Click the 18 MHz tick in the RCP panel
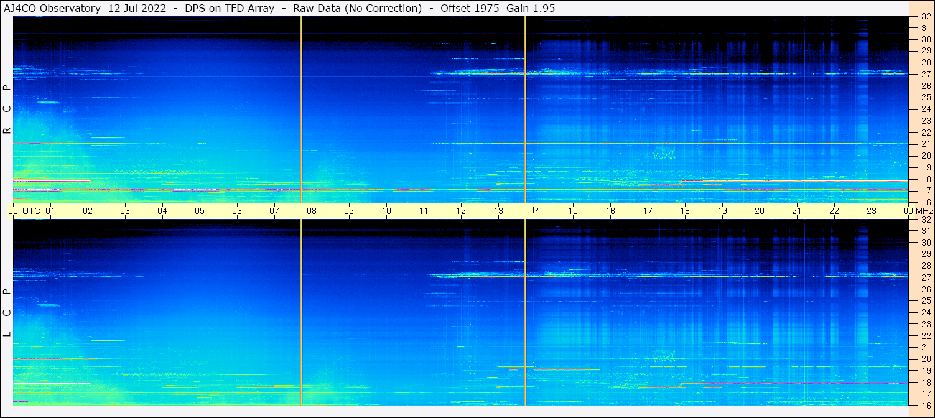The width and height of the screenshot is (935, 418). tap(926, 179)
